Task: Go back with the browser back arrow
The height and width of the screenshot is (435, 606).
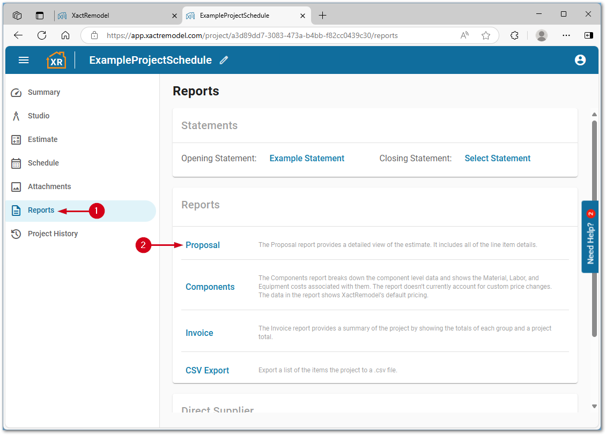Action: [18, 35]
